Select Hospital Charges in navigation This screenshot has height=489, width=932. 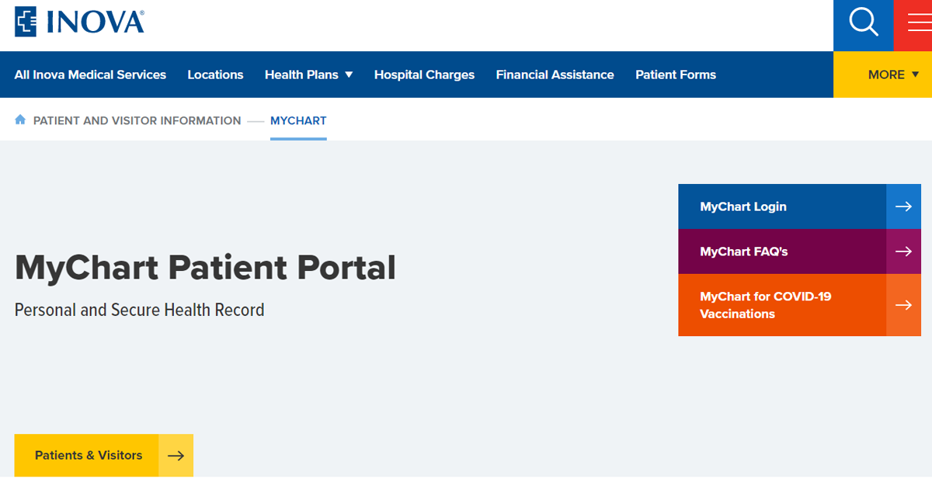424,75
